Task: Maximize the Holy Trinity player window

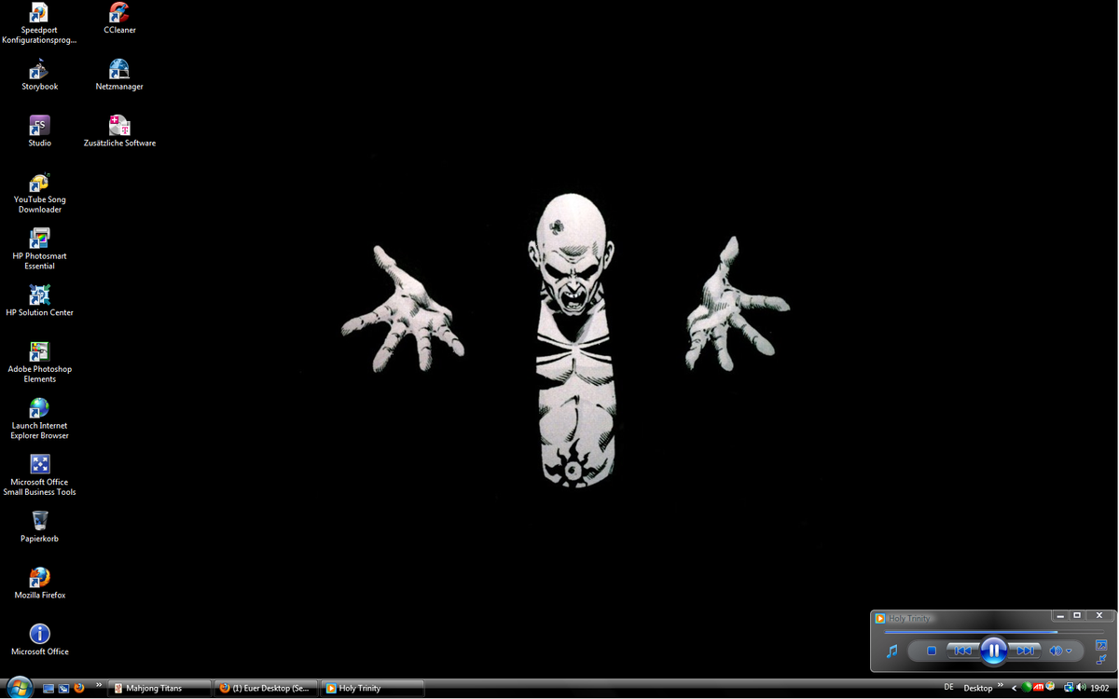Action: 1077,616
